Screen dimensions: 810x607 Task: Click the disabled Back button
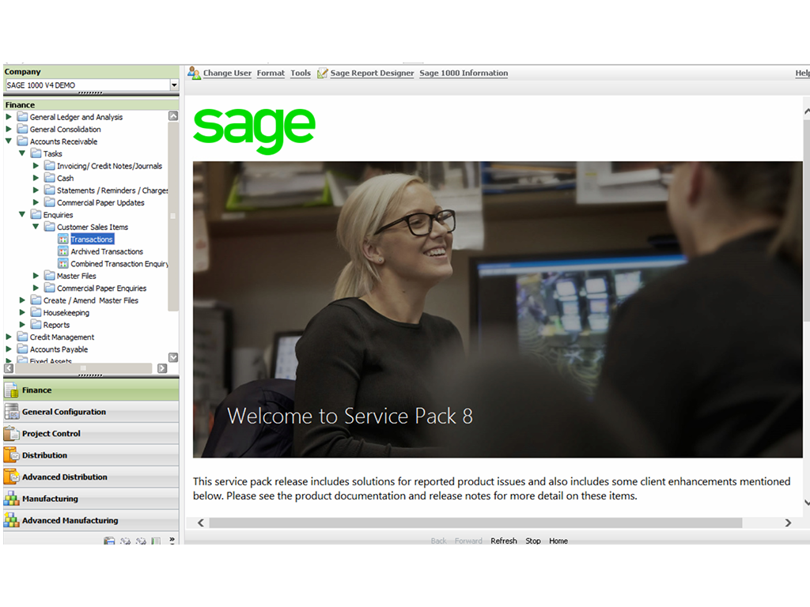point(438,541)
